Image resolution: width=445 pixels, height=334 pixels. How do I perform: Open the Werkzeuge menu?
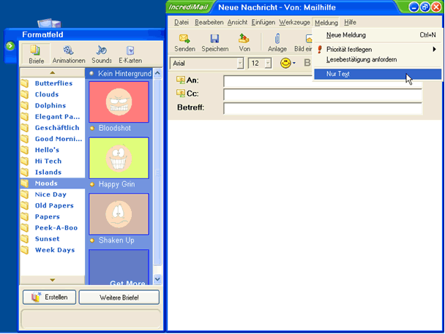(x=294, y=22)
